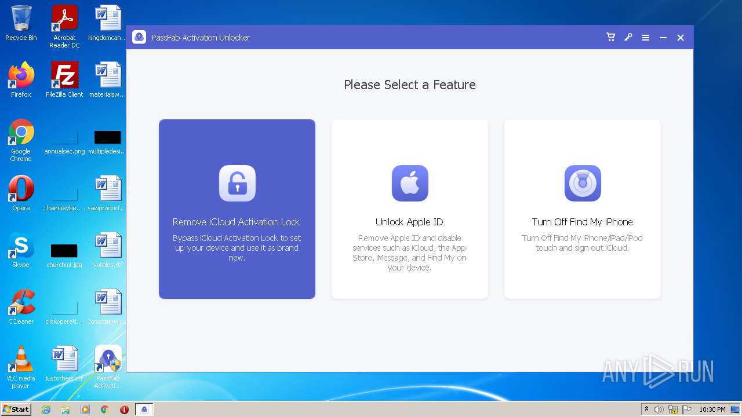Click the padlock icon for iCloud Activation Lock

coord(237,183)
